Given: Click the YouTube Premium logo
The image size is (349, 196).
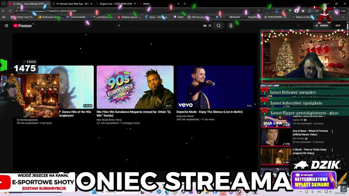Looking at the screenshot, I should [22, 26].
